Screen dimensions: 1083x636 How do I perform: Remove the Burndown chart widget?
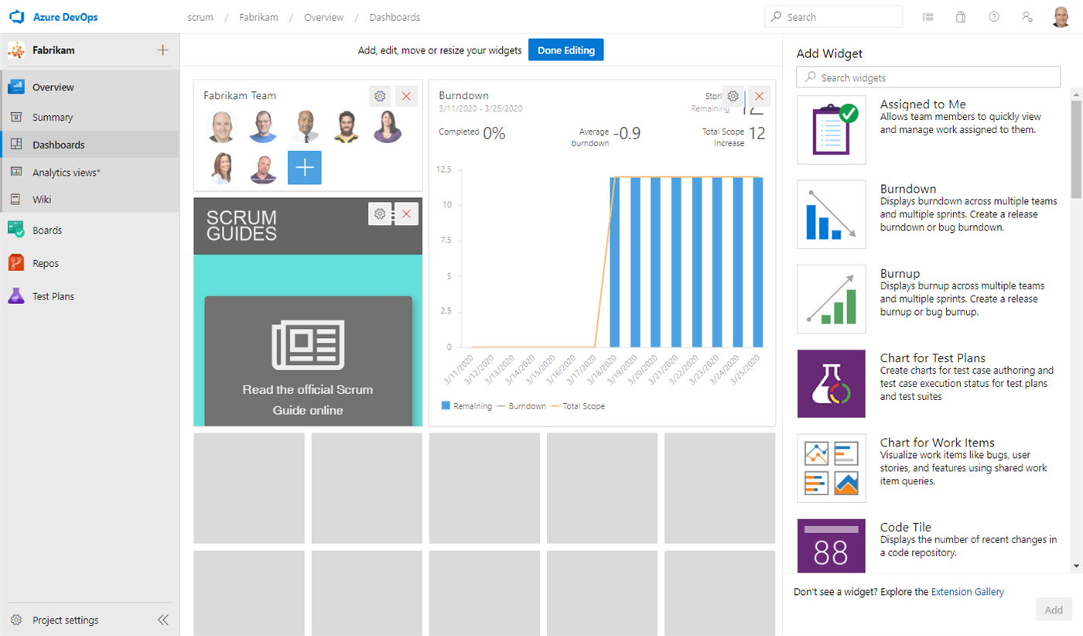tap(760, 96)
